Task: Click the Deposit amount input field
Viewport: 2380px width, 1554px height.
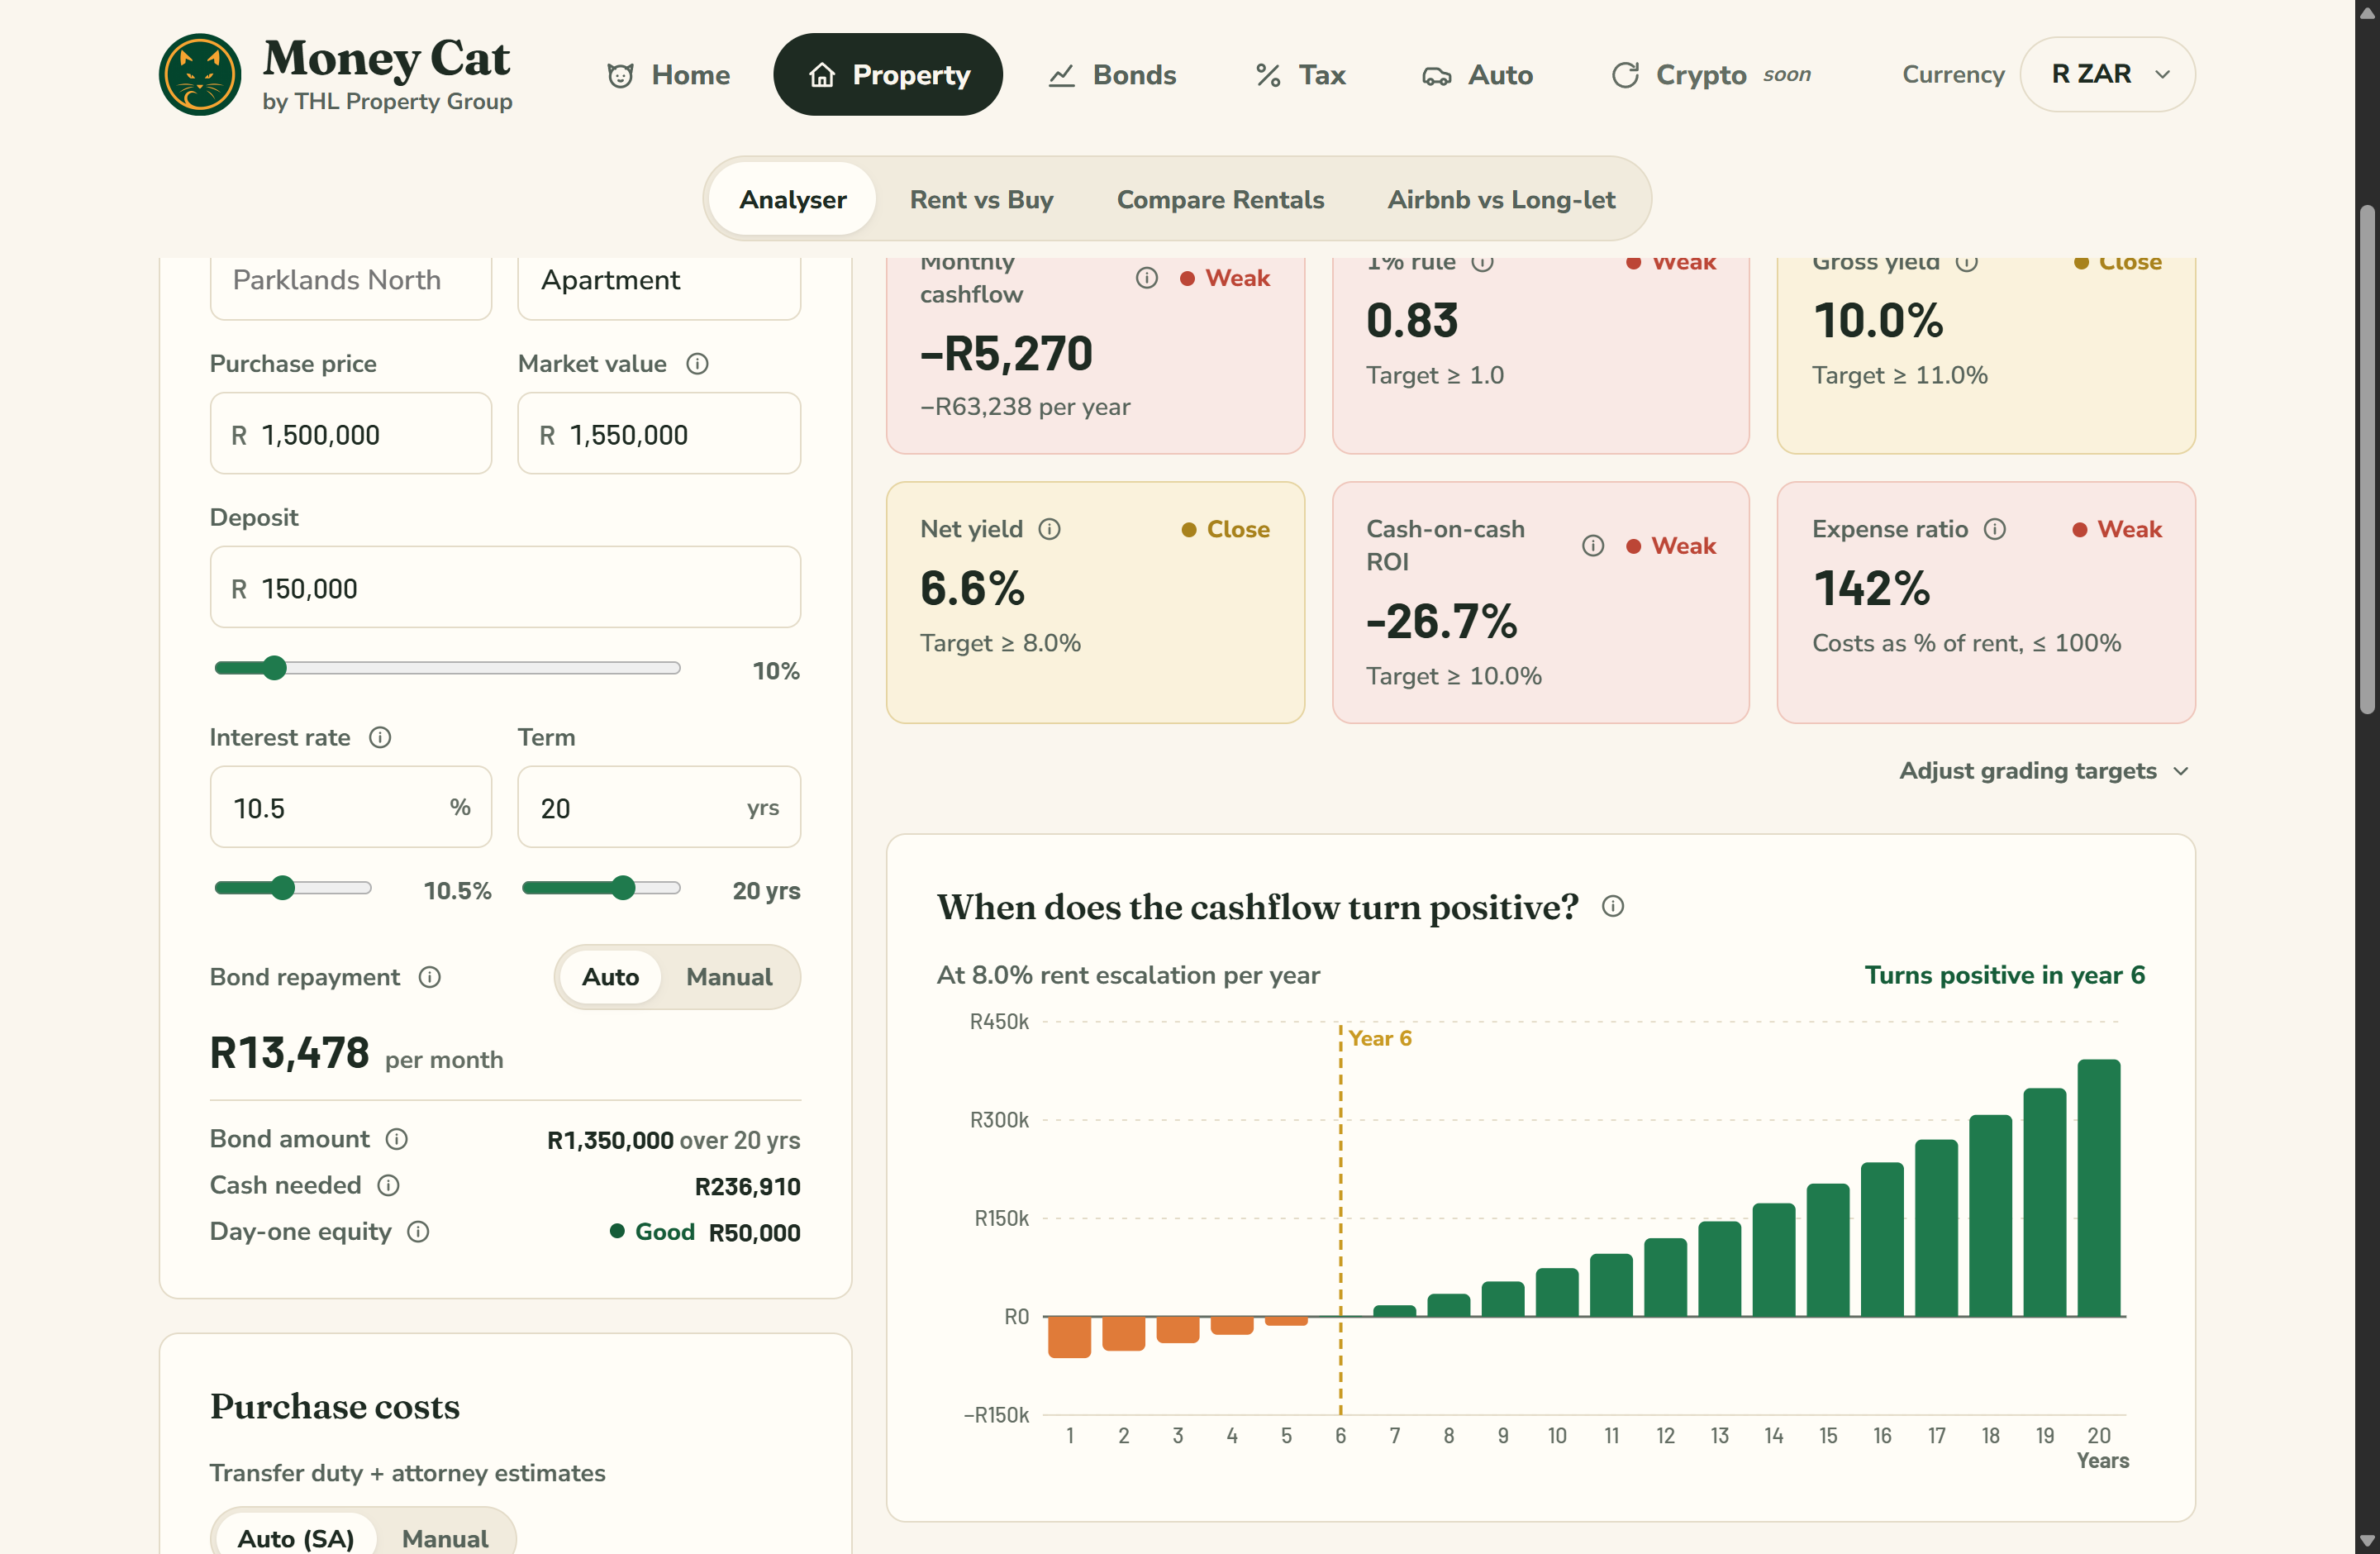Action: coord(505,587)
